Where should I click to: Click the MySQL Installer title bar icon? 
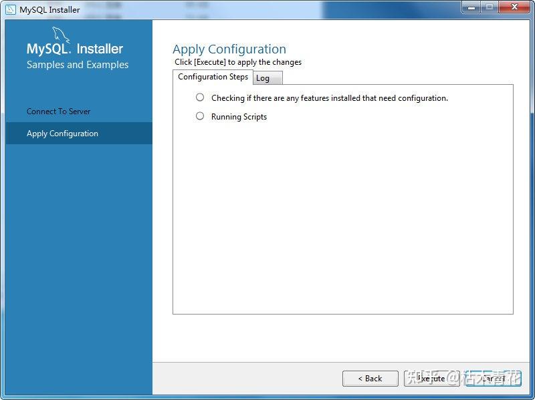(x=11, y=9)
